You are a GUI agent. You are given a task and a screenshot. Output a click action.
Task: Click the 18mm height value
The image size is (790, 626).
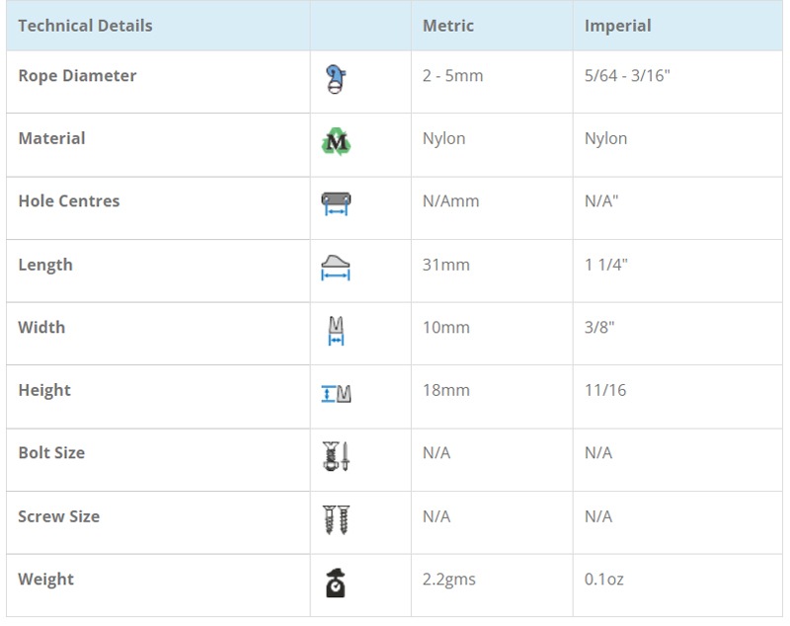point(445,390)
